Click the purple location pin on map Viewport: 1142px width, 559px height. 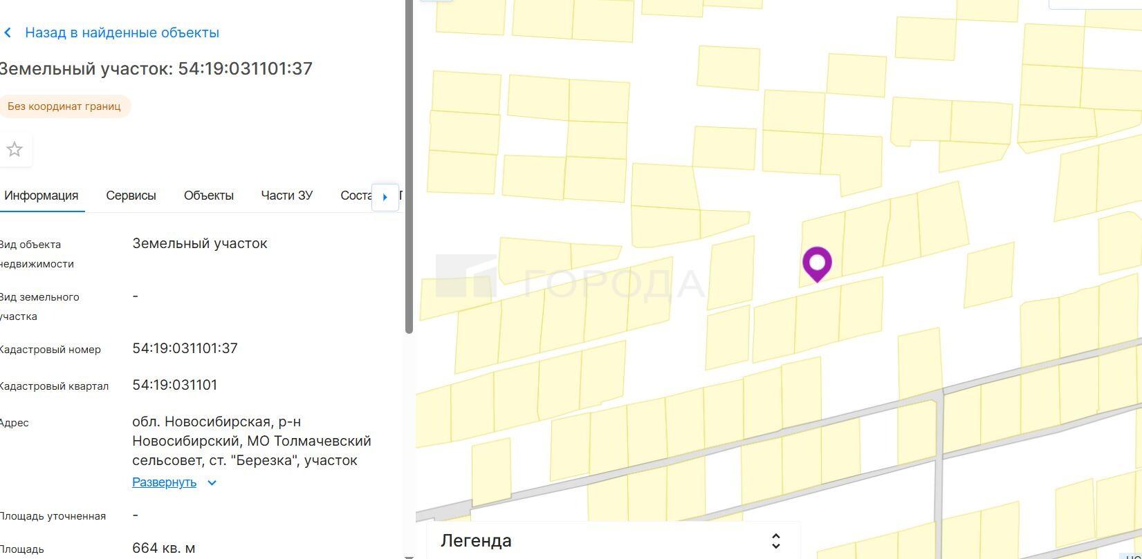(817, 263)
